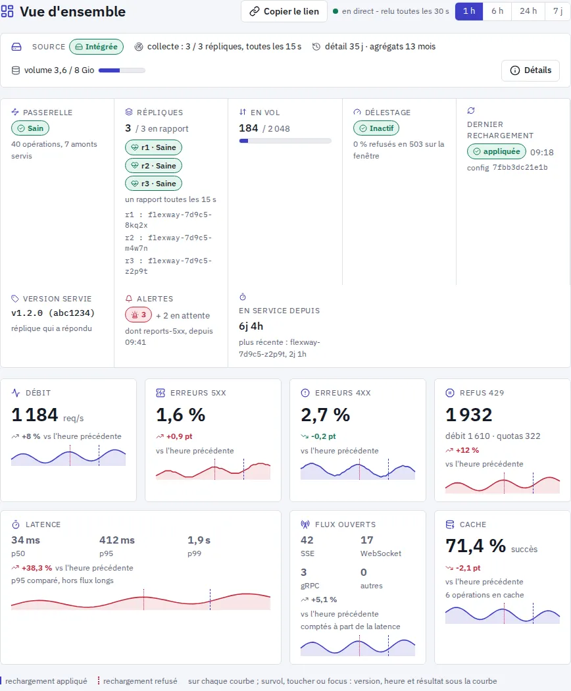Click the EN SERVICE DEPUIS stopwatch icon

[x=243, y=297]
